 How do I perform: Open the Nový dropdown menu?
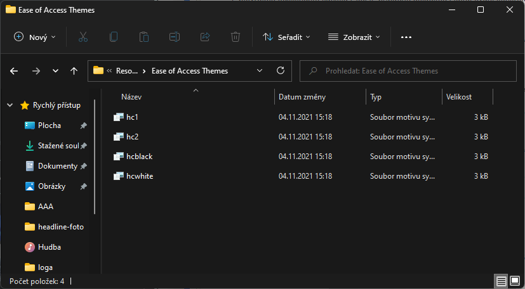click(35, 37)
